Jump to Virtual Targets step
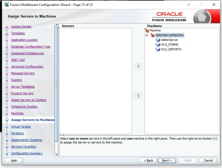This screenshot has width=222, height=168. pos(21,127)
